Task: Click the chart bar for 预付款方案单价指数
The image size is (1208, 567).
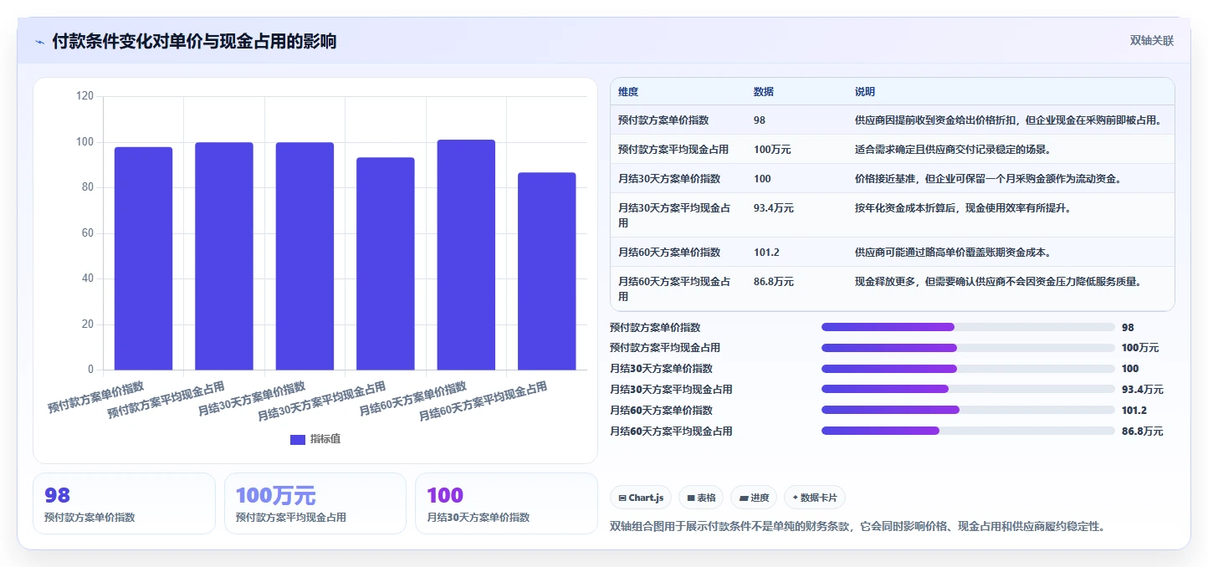Action: coord(143,258)
